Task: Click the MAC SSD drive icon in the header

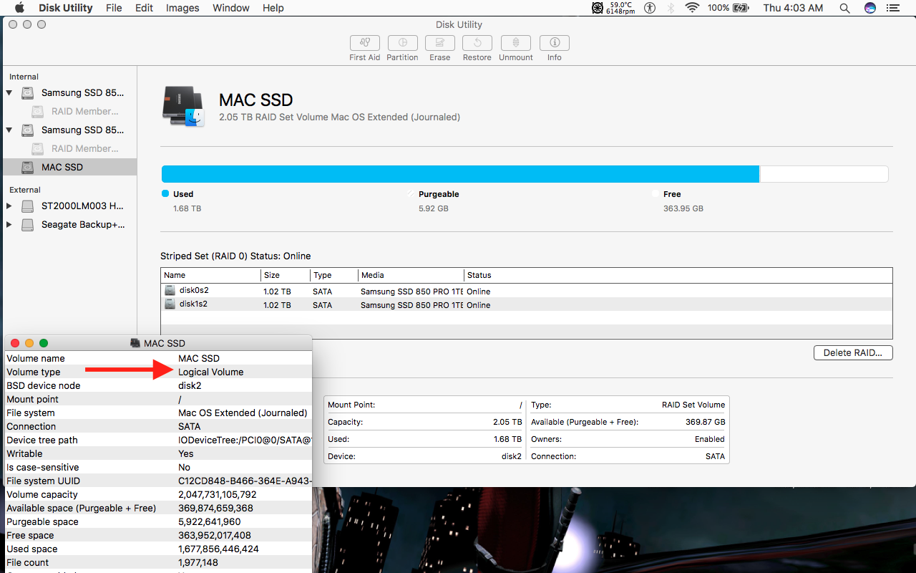Action: pyautogui.click(x=184, y=107)
